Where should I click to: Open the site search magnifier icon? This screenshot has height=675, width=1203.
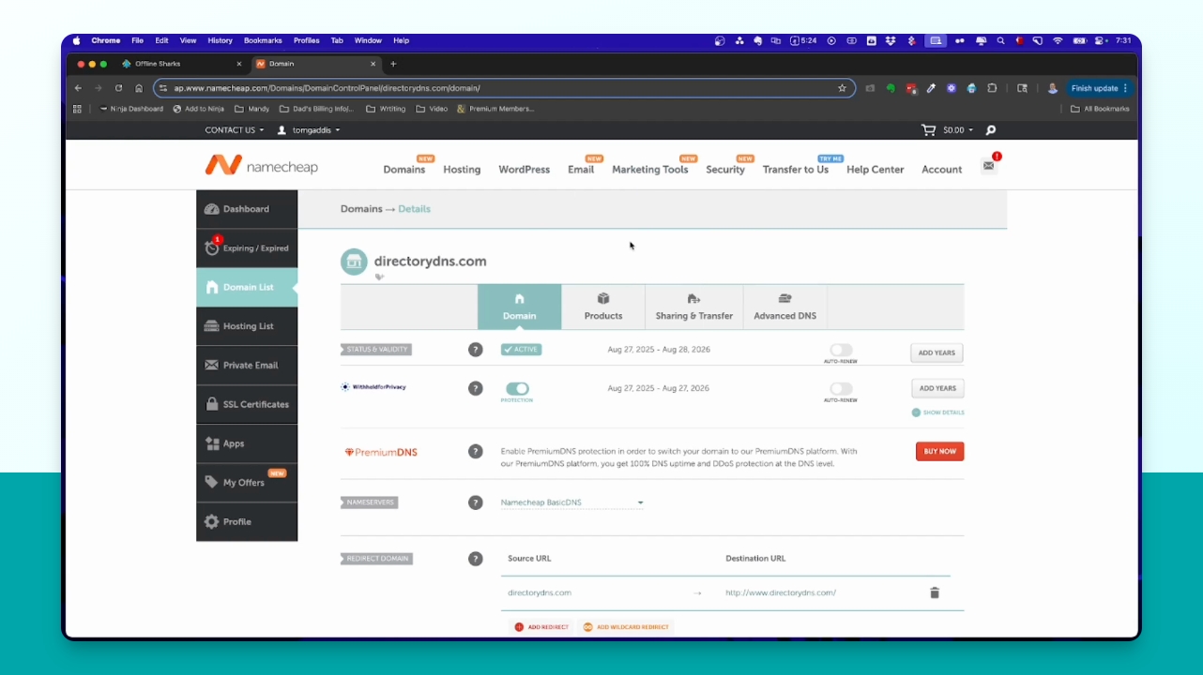pyautogui.click(x=991, y=130)
